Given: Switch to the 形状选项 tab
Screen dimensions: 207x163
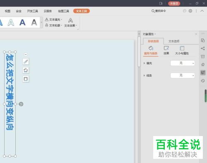Looking at the screenshot, I should pos(153,41).
